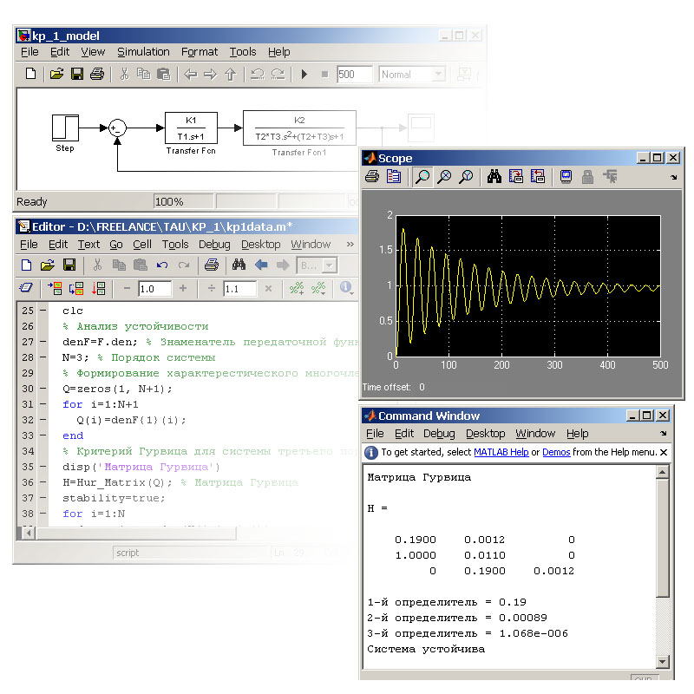
Task: Open Help menu in Command Window
Action: click(x=578, y=433)
